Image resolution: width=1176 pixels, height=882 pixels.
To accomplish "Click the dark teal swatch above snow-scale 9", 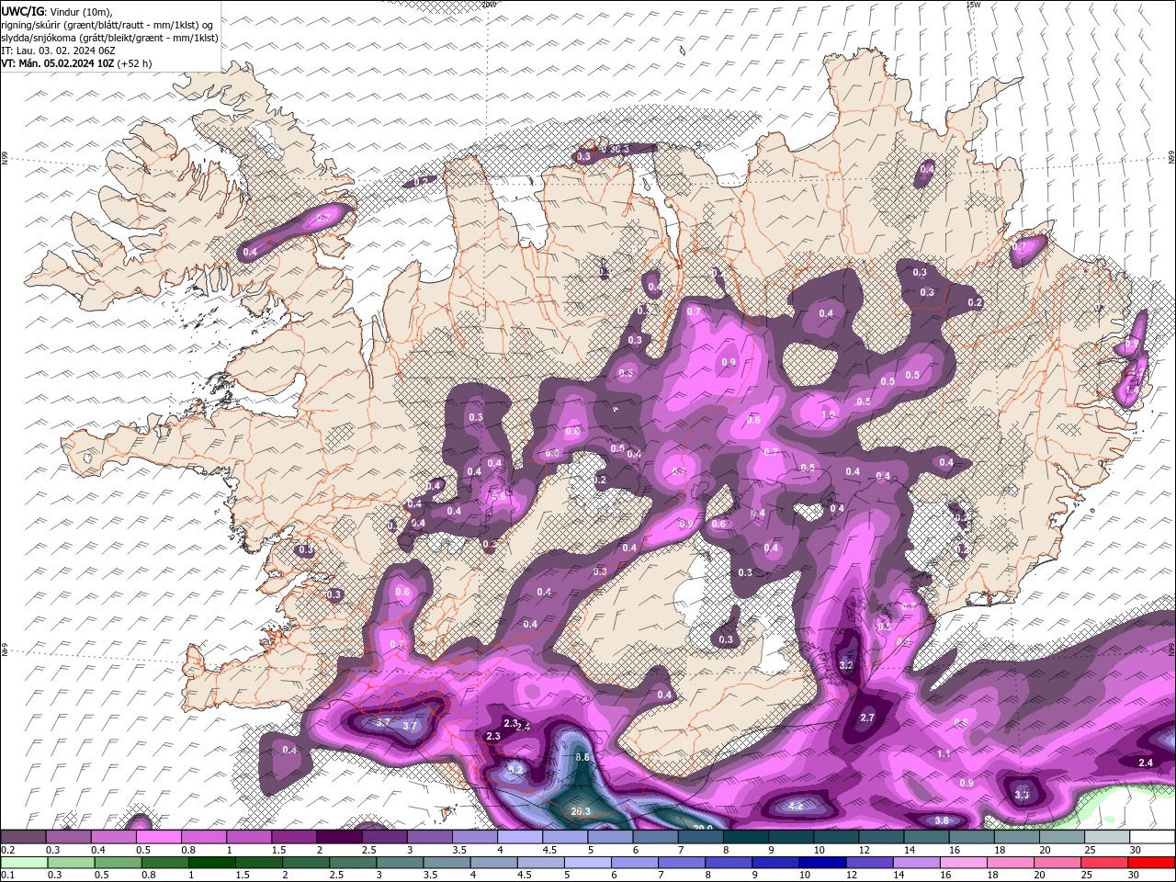I will coord(790,837).
